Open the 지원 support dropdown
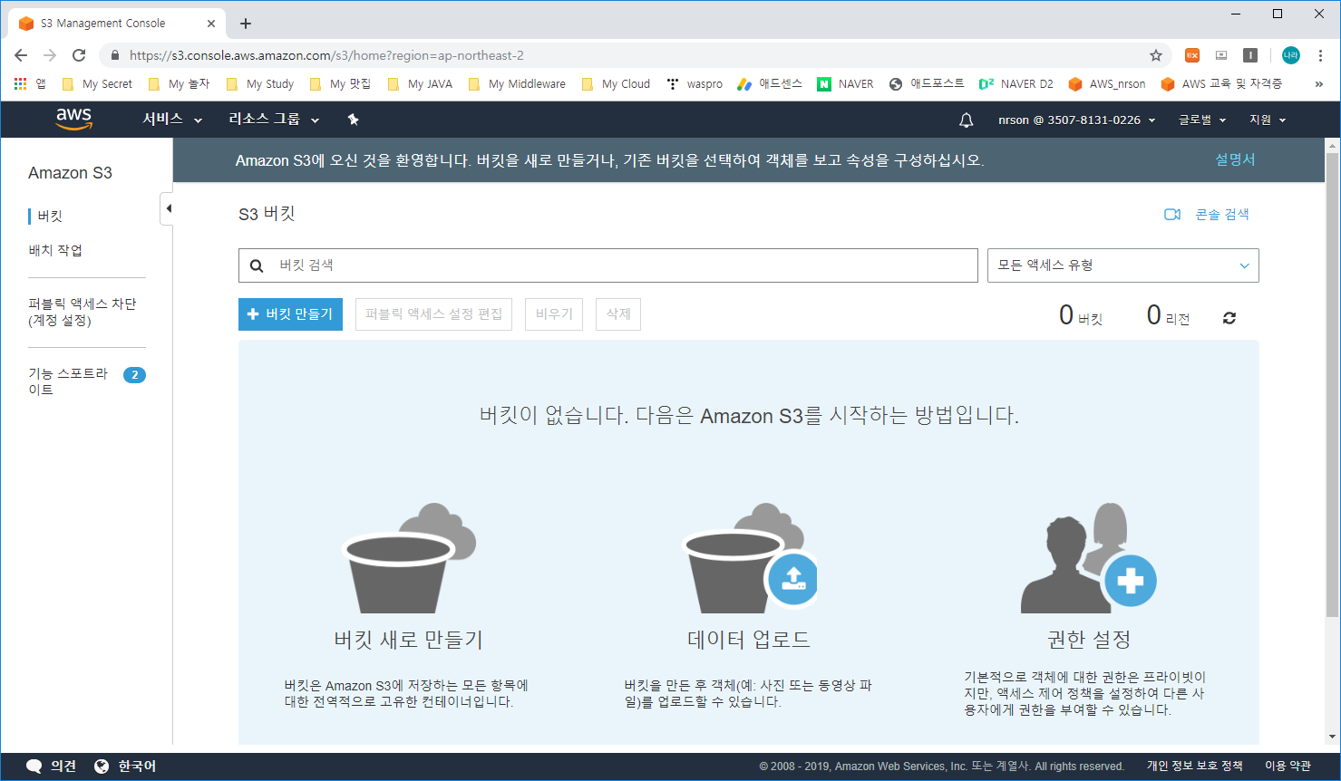 [1268, 120]
